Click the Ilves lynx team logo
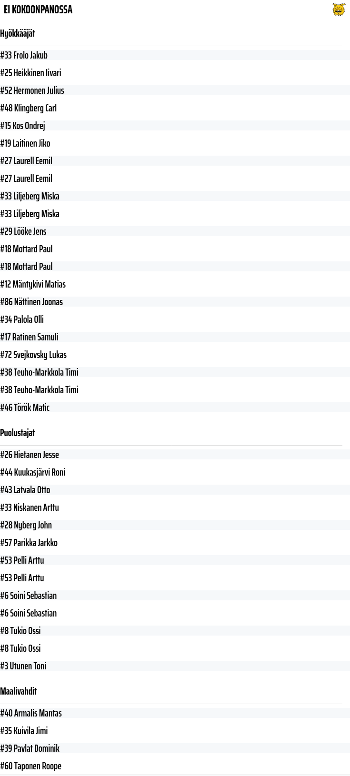350x776 pixels. [x=339, y=10]
